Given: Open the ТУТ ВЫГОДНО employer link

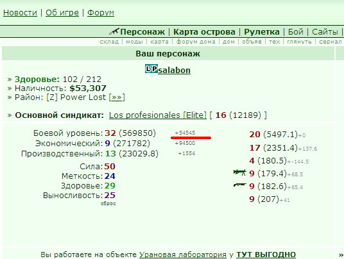Looking at the screenshot, I should click(x=266, y=255).
